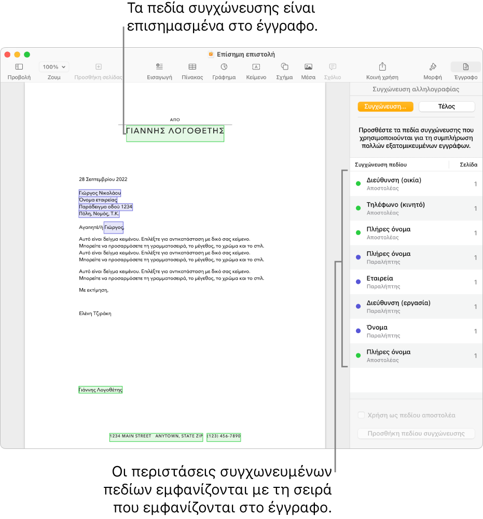
Task: Open the 100% zoom dropdown
Action: [x=54, y=67]
